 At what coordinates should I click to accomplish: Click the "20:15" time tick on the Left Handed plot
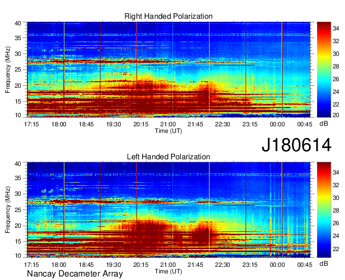(x=141, y=265)
